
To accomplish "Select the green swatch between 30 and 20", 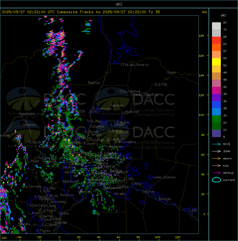I will pos(216,119).
